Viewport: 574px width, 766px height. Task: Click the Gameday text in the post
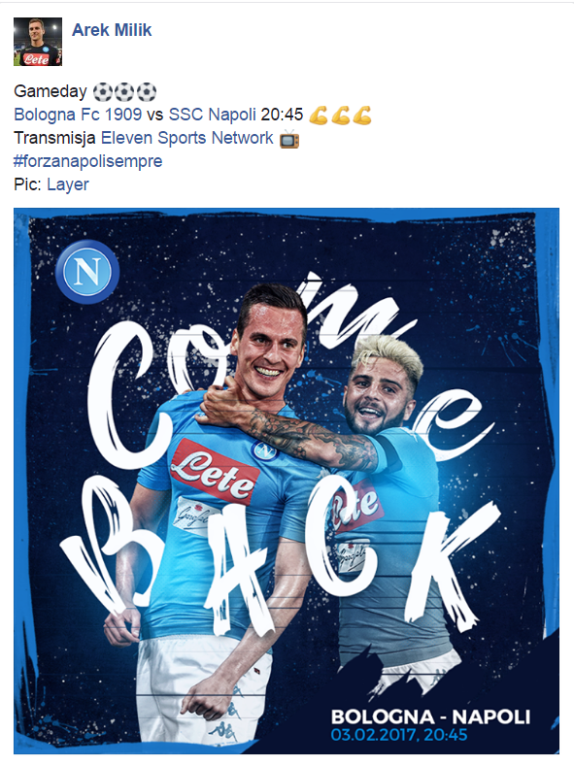pos(51,91)
